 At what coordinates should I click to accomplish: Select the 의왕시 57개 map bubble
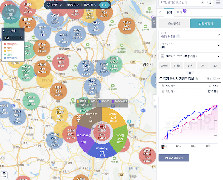pyautogui.click(x=59, y=91)
